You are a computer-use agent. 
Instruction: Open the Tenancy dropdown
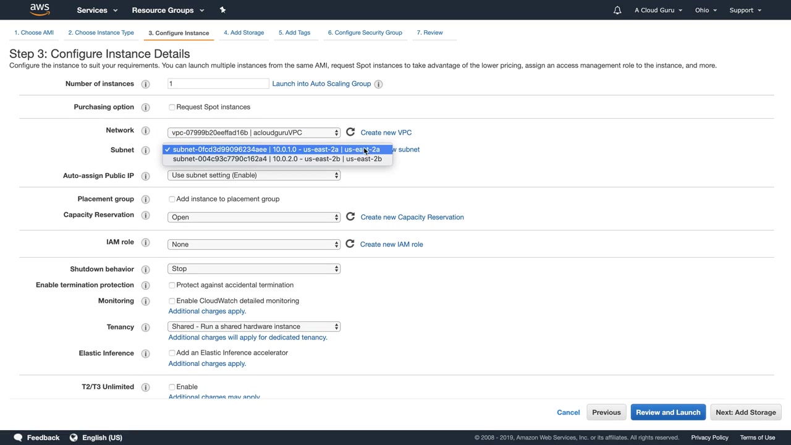point(253,326)
